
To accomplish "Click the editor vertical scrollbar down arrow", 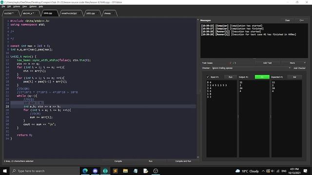I will [x=198, y=157].
